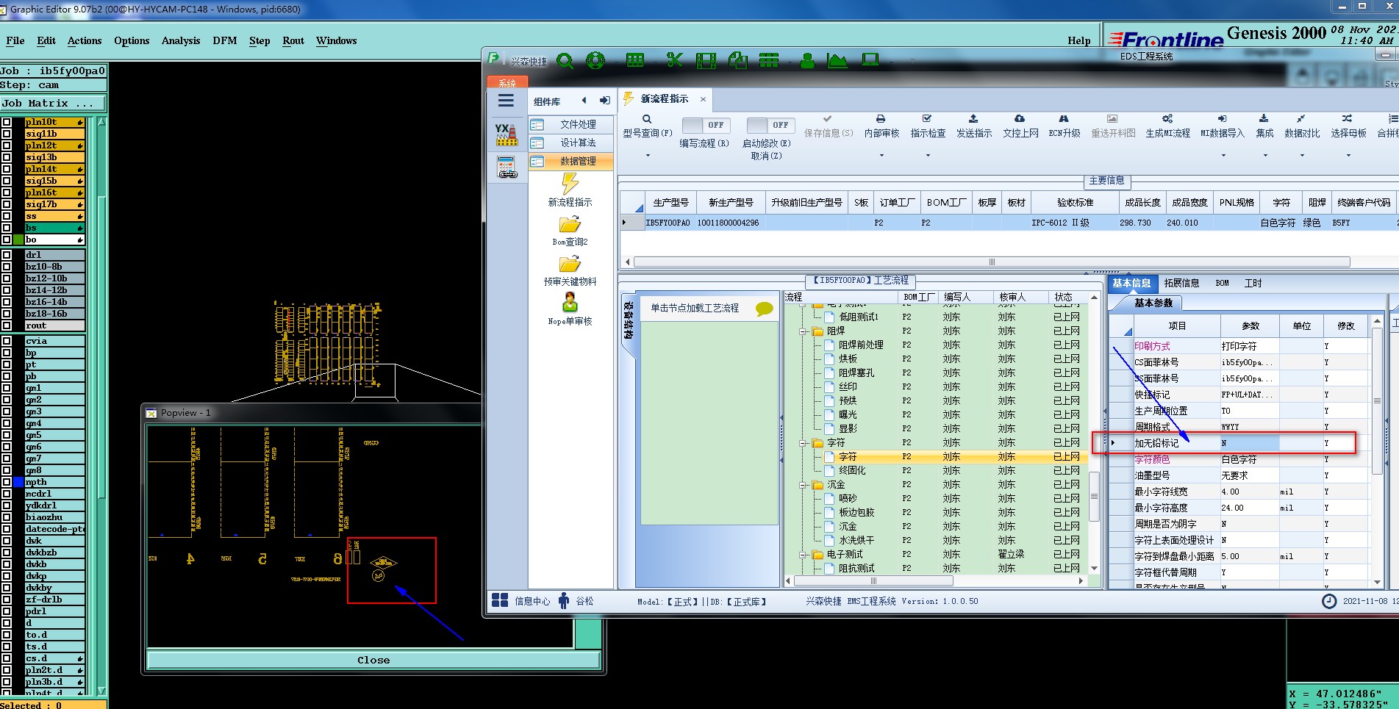Click the Close button in Popview
This screenshot has height=709, width=1399.
click(373, 660)
